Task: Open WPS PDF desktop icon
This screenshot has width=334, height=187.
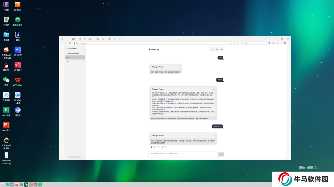Action: tap(18, 65)
